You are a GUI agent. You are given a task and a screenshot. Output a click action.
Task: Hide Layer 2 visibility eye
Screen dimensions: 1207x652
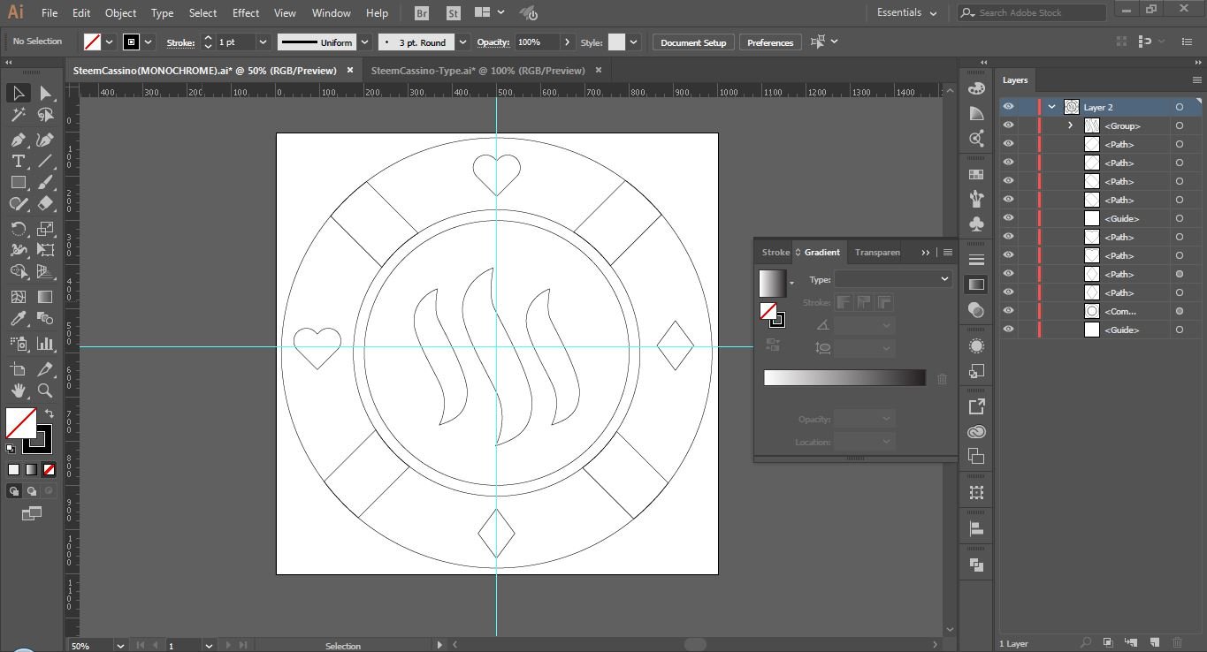click(x=1008, y=107)
